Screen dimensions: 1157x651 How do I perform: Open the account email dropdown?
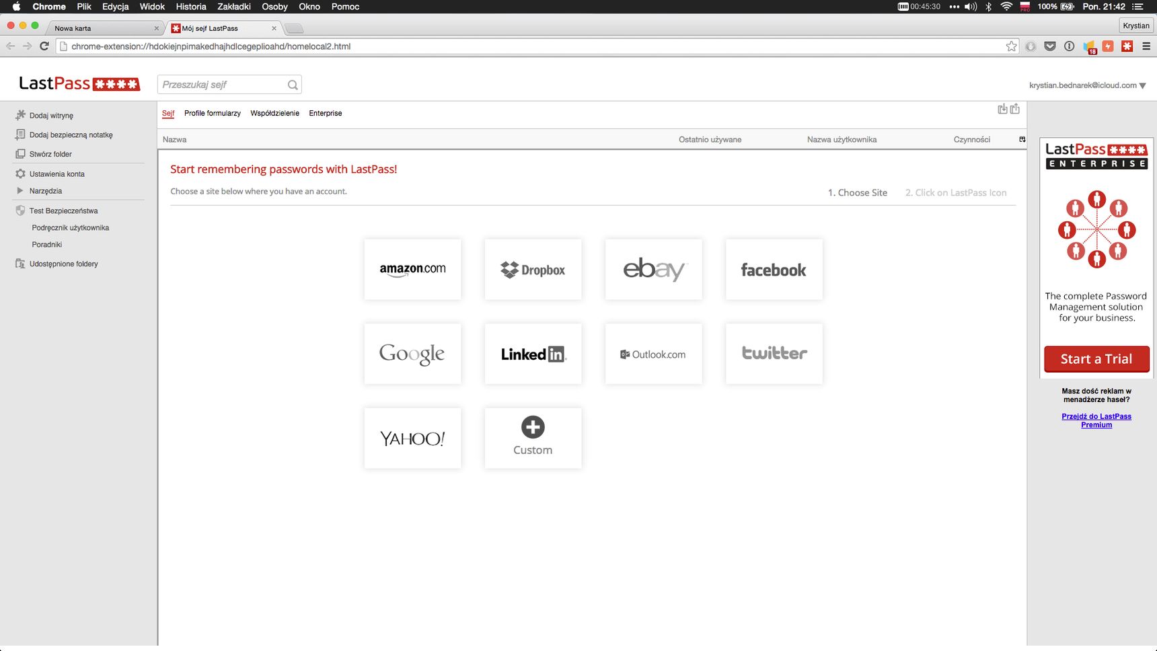1087,85
